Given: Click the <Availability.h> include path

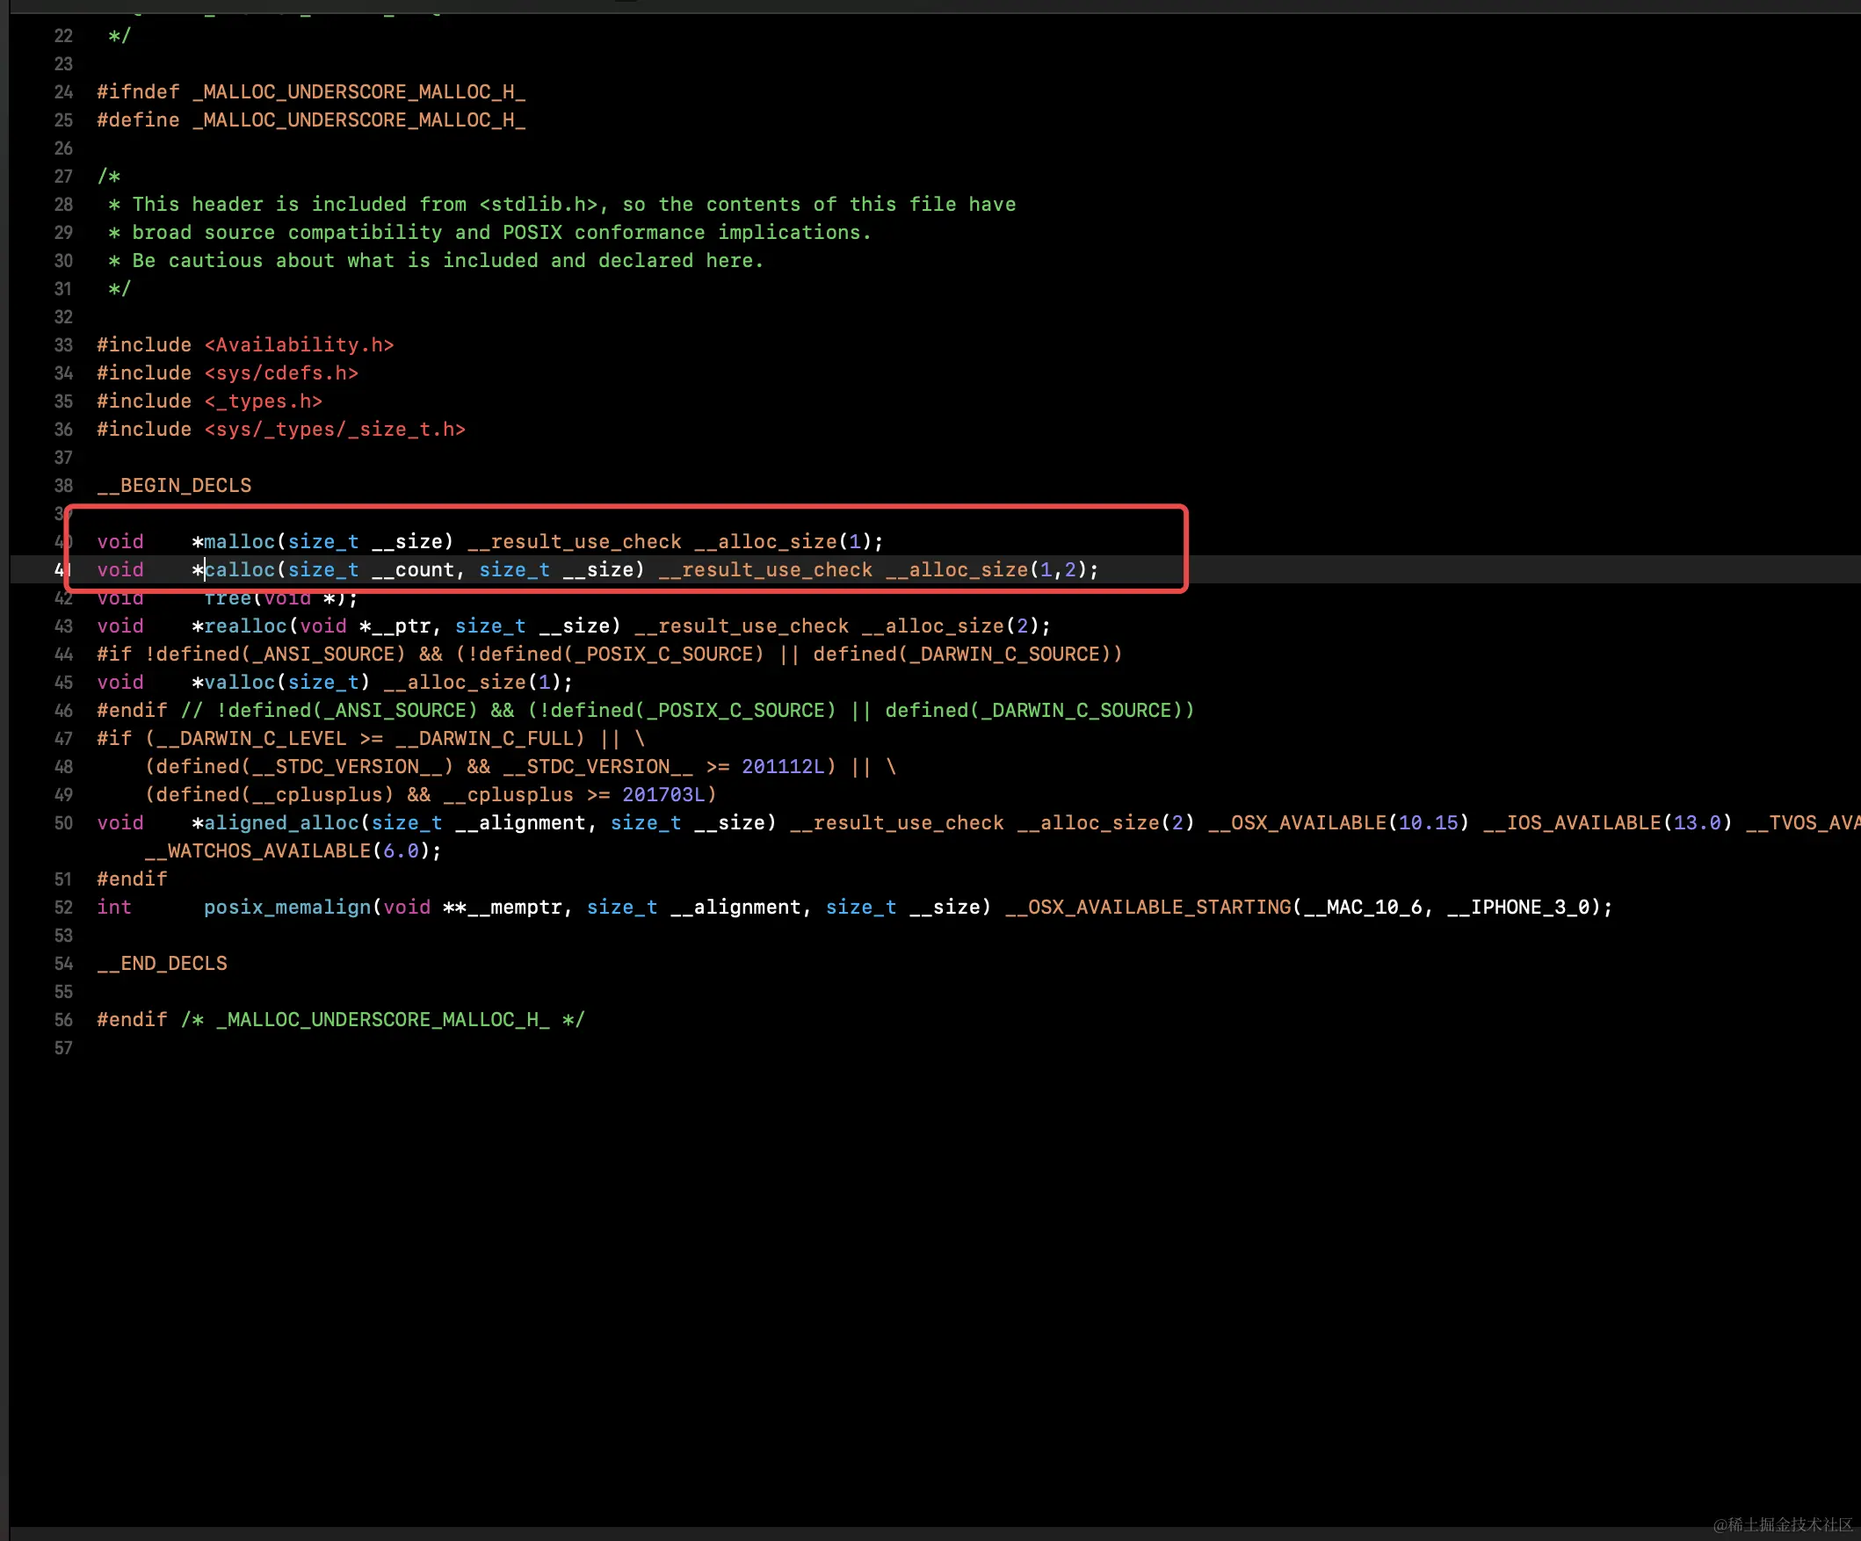Looking at the screenshot, I should [299, 344].
